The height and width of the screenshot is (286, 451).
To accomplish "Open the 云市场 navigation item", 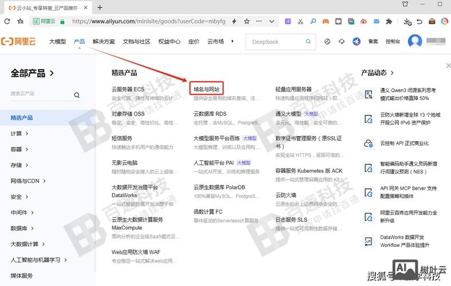I will 216,42.
